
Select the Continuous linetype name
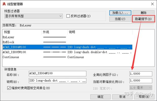(11, 57)
